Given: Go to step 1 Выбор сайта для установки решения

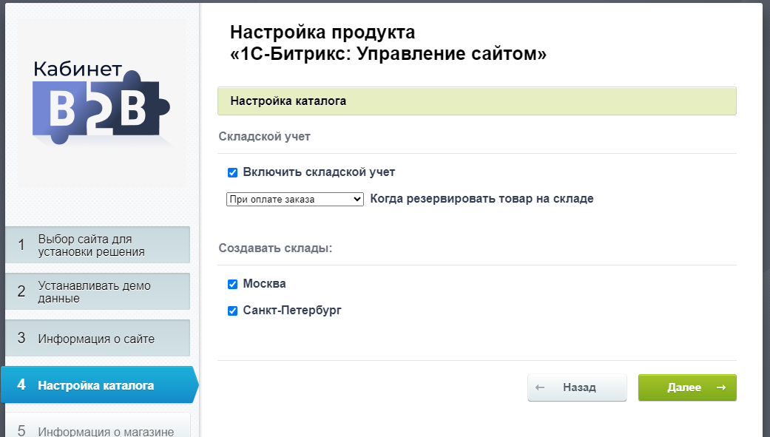Looking at the screenshot, I should 97,245.
